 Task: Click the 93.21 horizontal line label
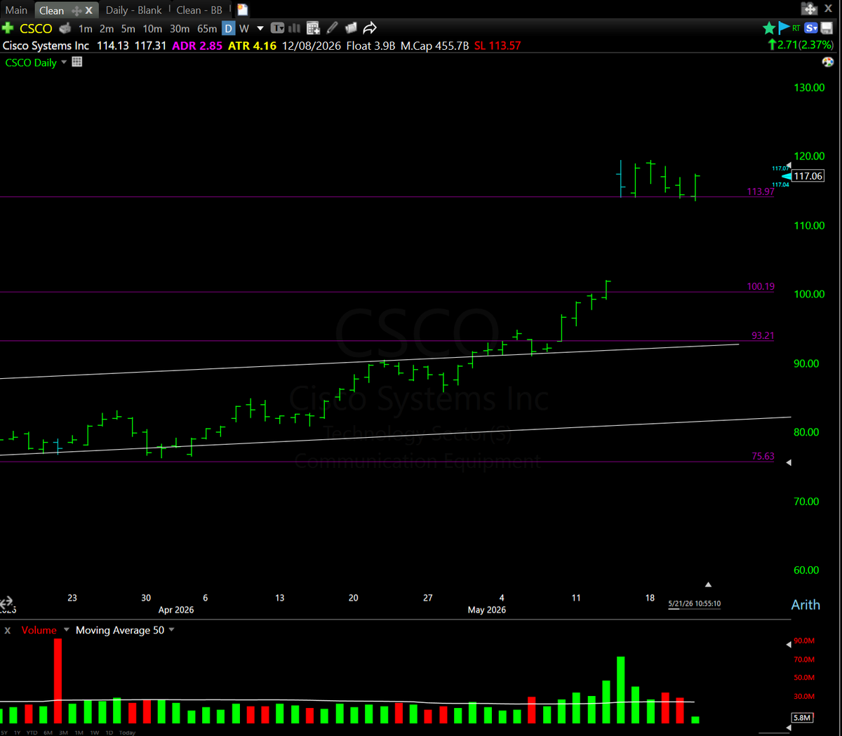click(x=763, y=335)
